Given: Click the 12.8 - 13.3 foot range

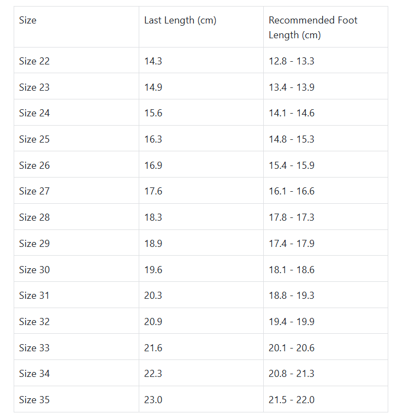Looking at the screenshot, I should pos(291,61).
